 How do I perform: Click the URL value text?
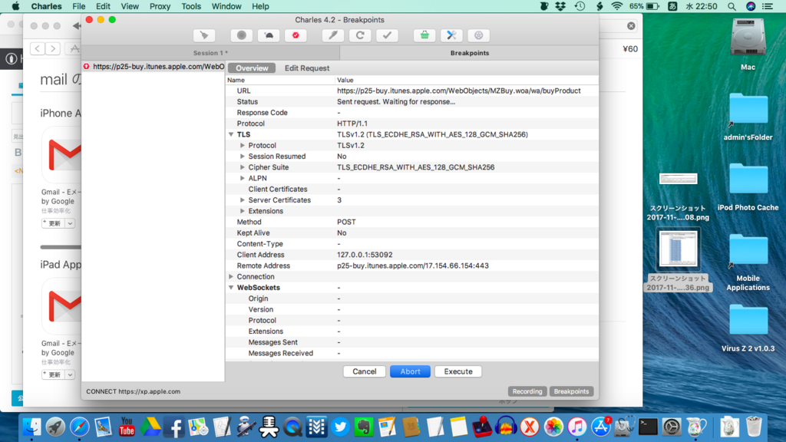point(459,91)
